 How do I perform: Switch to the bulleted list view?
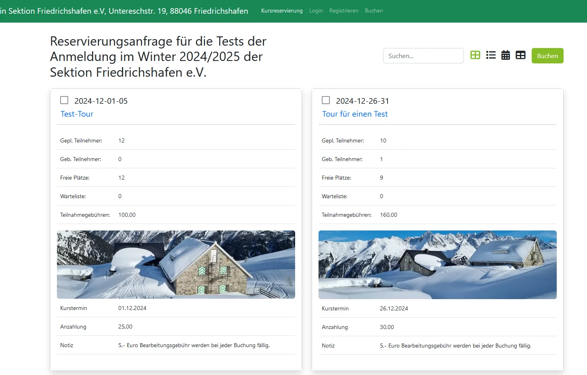491,55
